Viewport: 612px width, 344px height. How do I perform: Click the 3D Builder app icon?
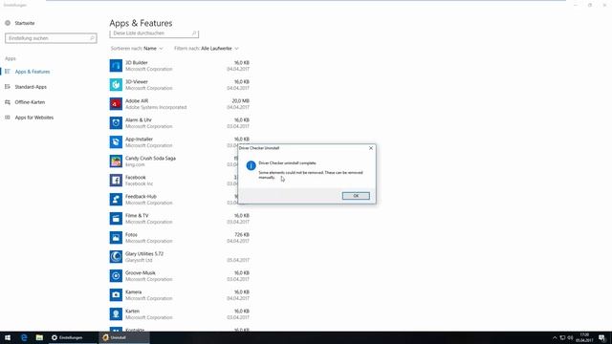pos(116,66)
